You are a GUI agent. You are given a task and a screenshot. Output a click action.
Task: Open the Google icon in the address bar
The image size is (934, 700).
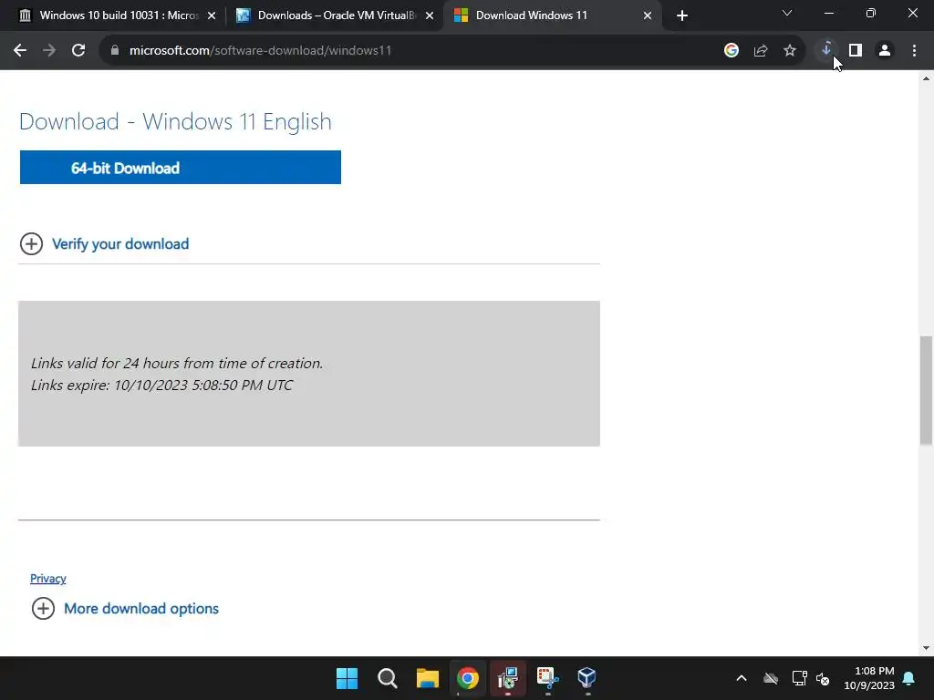[732, 51]
